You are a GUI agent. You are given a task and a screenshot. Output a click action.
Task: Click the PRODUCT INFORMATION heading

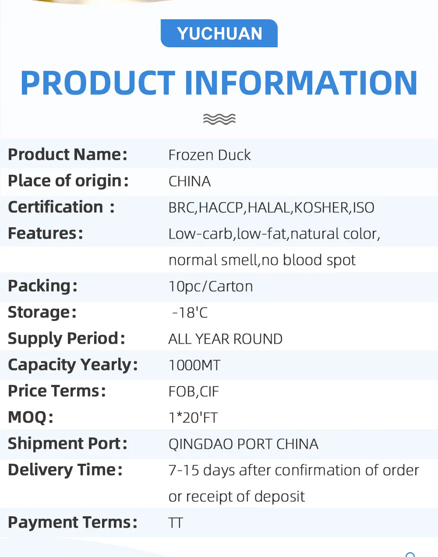coord(219,83)
